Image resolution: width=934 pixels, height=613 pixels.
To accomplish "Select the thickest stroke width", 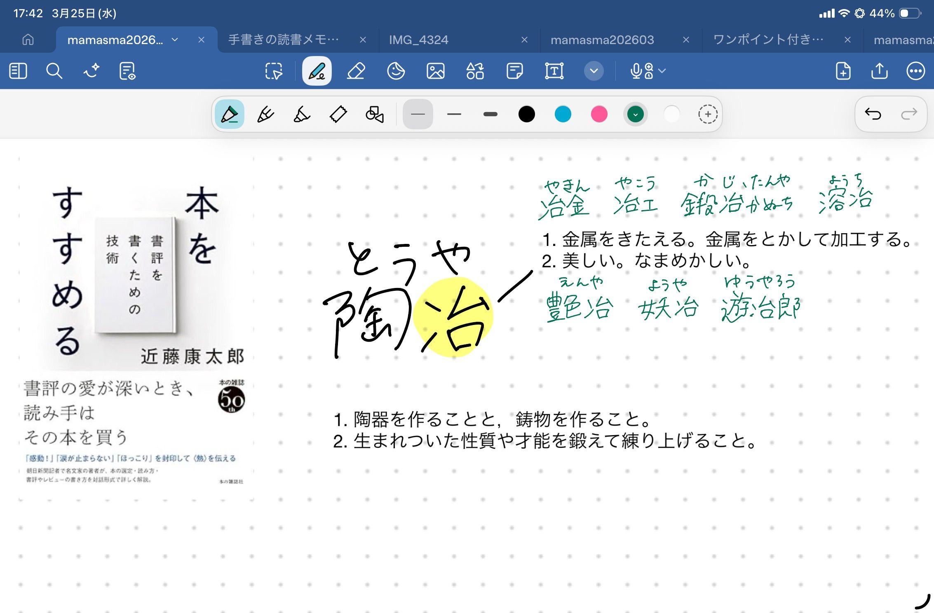I will [490, 114].
